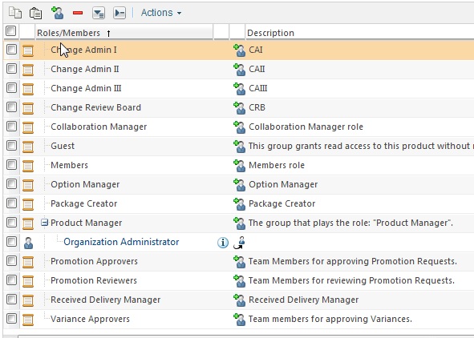Click collapse-all rows toolbar button
The height and width of the screenshot is (338, 474).
tap(120, 13)
